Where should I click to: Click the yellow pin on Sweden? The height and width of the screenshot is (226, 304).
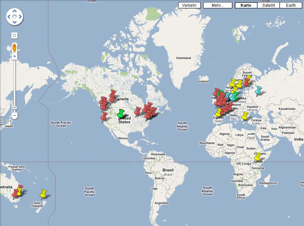pos(239,84)
